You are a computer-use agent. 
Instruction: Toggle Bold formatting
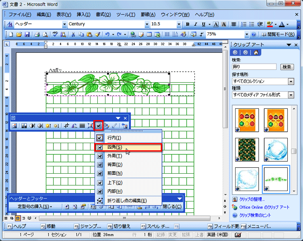(x=187, y=24)
